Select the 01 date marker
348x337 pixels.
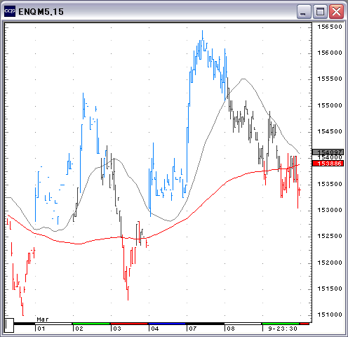tap(41, 329)
